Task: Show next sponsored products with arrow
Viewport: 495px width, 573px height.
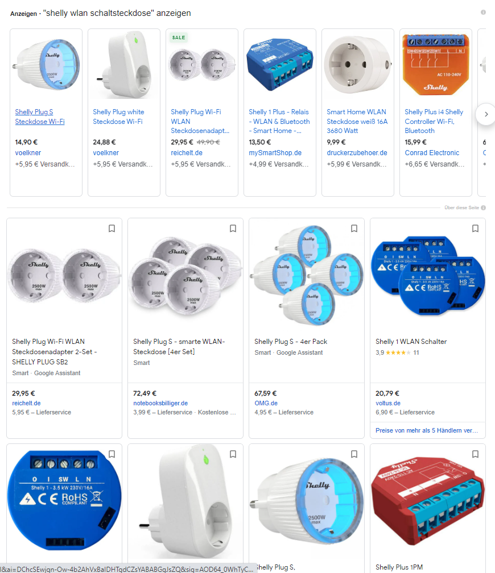Action: (486, 114)
